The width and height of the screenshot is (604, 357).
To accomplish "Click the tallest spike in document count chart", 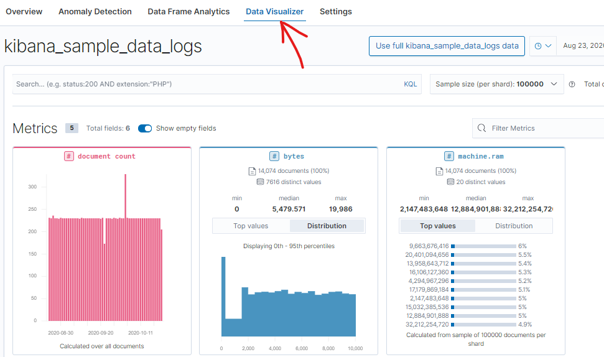I will click(x=125, y=246).
